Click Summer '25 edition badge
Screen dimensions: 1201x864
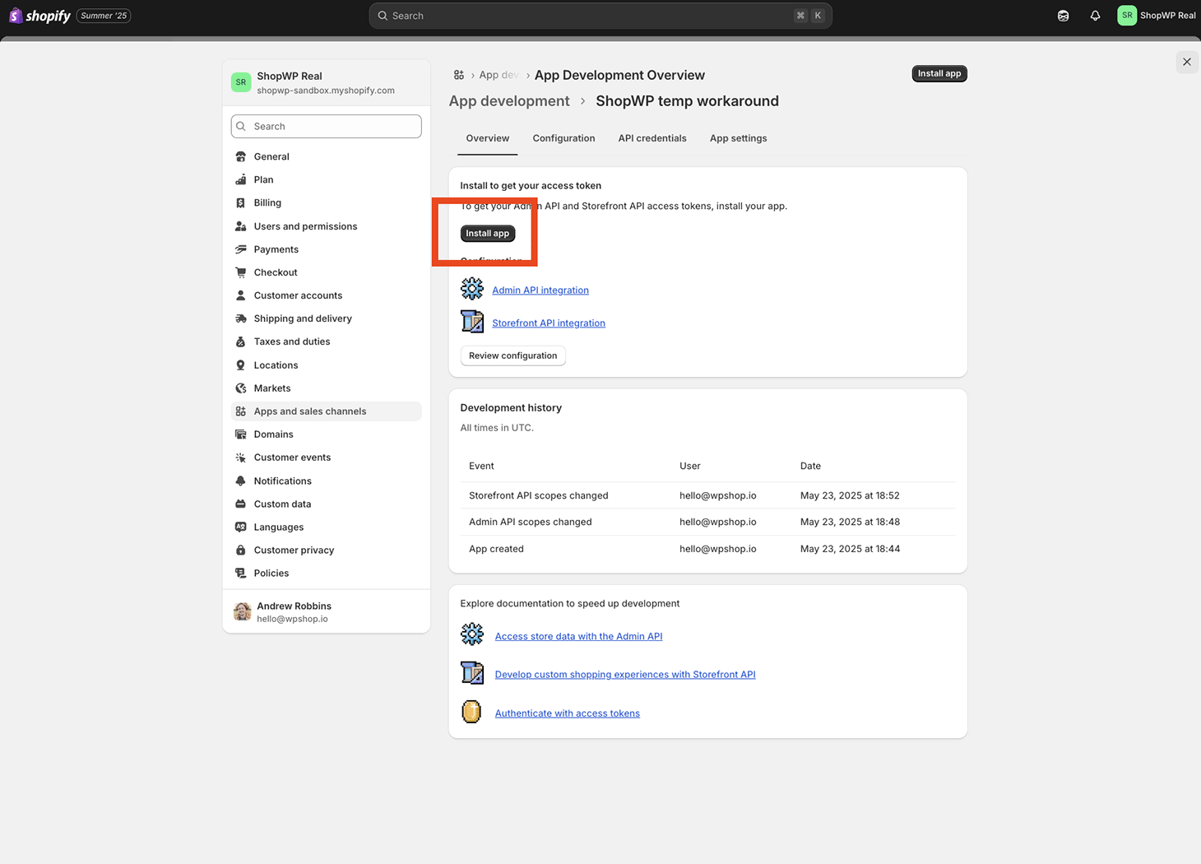tap(104, 16)
